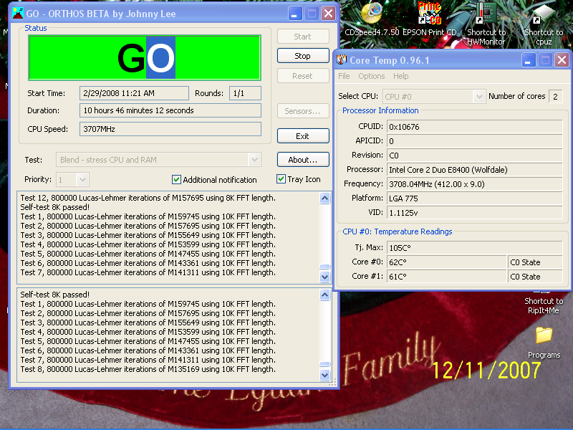Click the Frequency field showing 3708.04MHz
Screen dimensions: 573x430
[474, 184]
